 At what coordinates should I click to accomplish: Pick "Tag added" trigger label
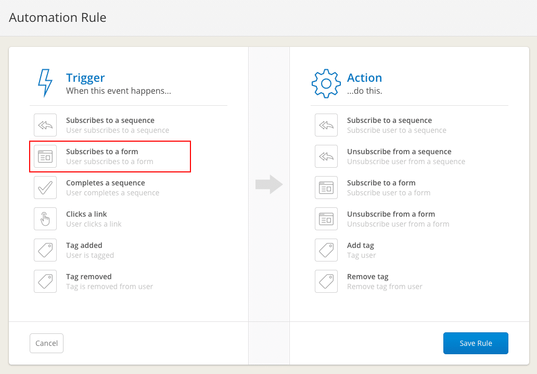84,245
